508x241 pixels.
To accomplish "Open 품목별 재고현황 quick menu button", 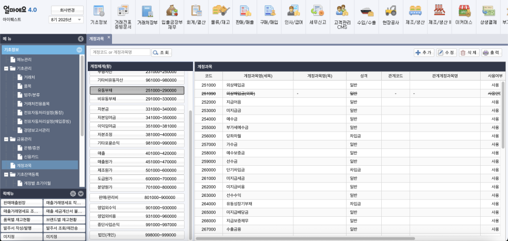I will pyautogui.click(x=22, y=219).
